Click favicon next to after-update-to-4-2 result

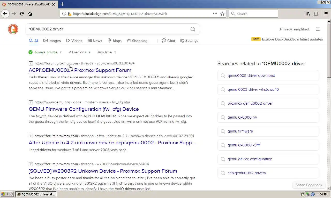31,136
